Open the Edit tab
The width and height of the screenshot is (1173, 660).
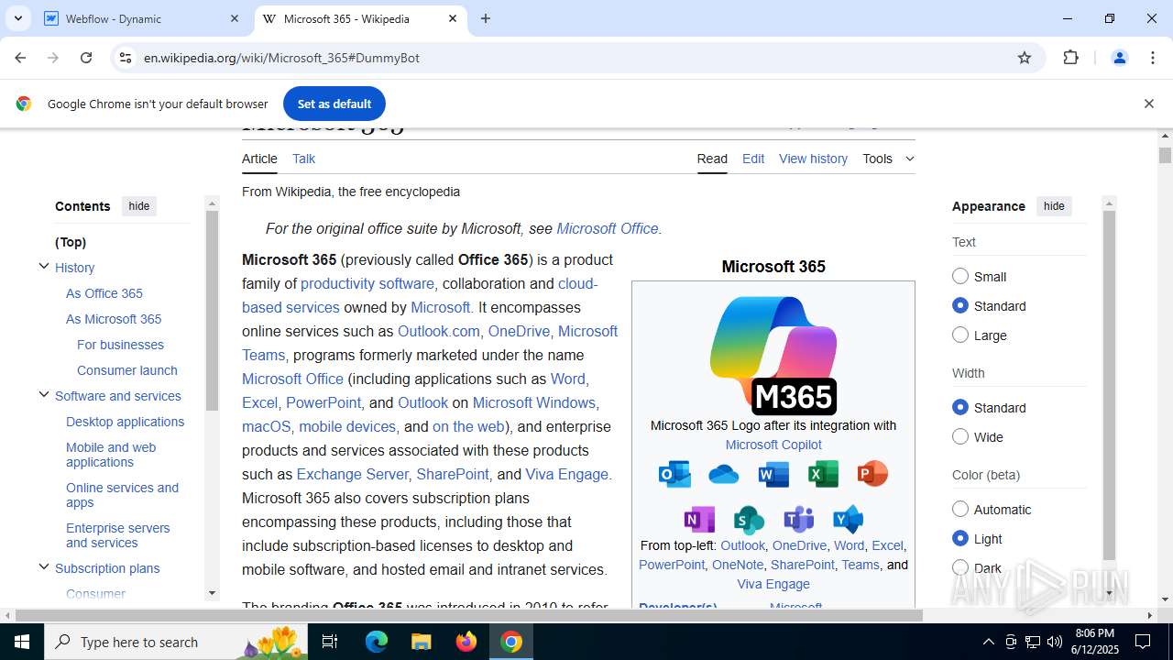pyautogui.click(x=753, y=159)
